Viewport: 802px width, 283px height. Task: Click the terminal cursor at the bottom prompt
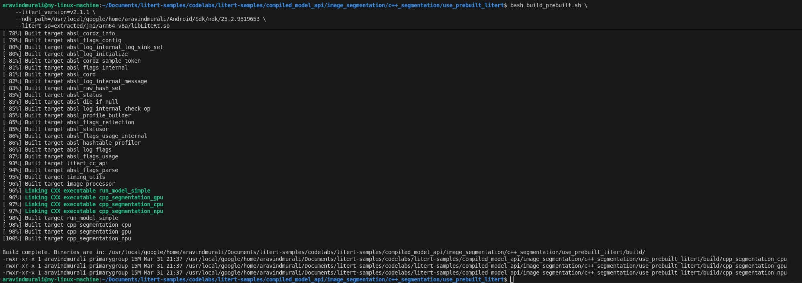[512, 279]
